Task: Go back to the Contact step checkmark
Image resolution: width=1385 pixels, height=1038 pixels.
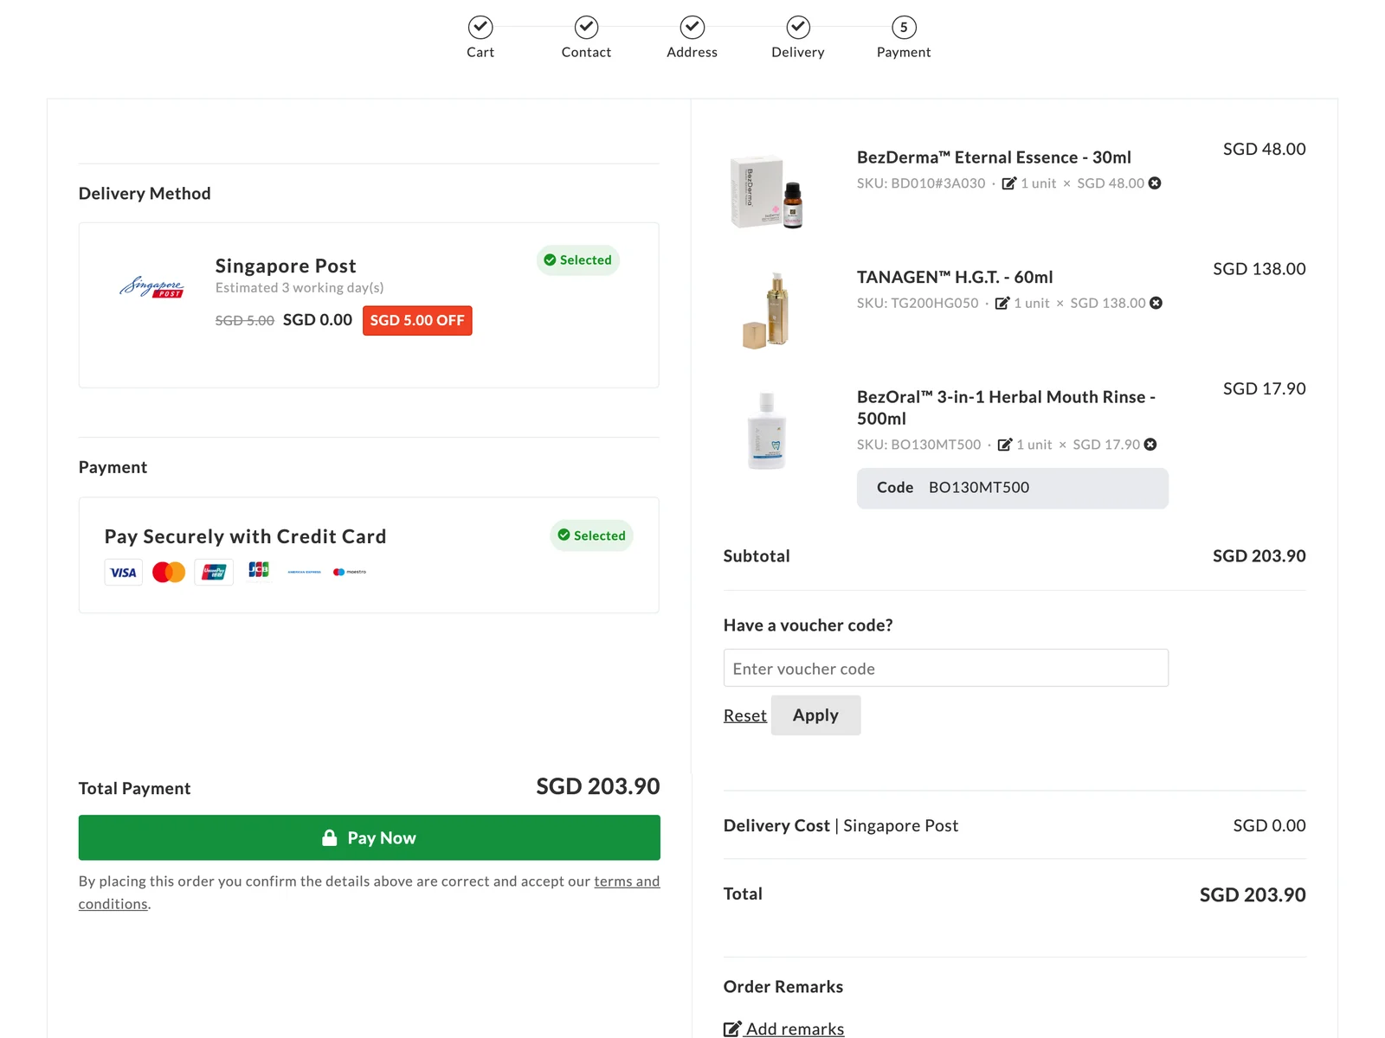Action: [x=586, y=27]
